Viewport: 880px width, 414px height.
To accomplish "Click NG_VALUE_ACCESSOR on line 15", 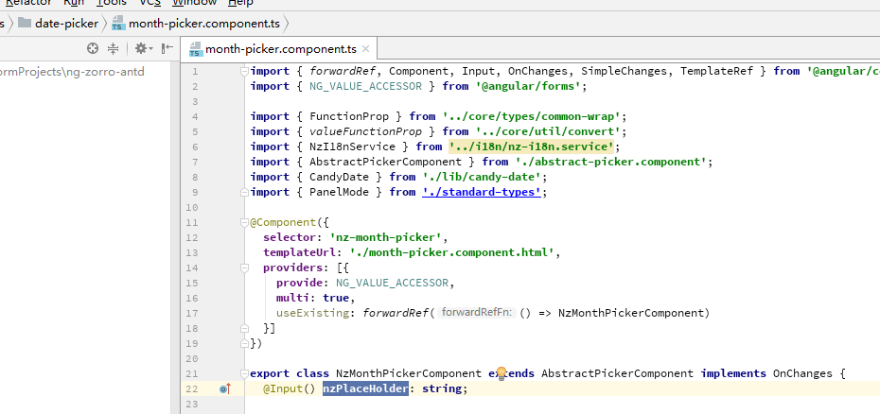I will point(393,283).
